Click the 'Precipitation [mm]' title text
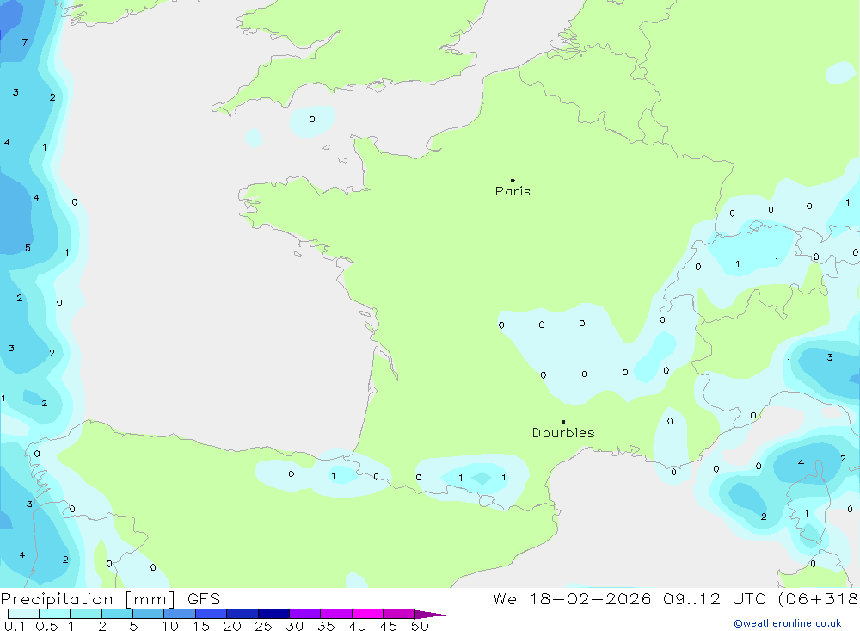Image resolution: width=860 pixels, height=631 pixels. coord(88,599)
